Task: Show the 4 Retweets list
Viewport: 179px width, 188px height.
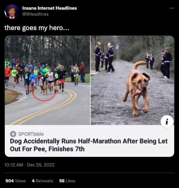Action: (x=43, y=181)
